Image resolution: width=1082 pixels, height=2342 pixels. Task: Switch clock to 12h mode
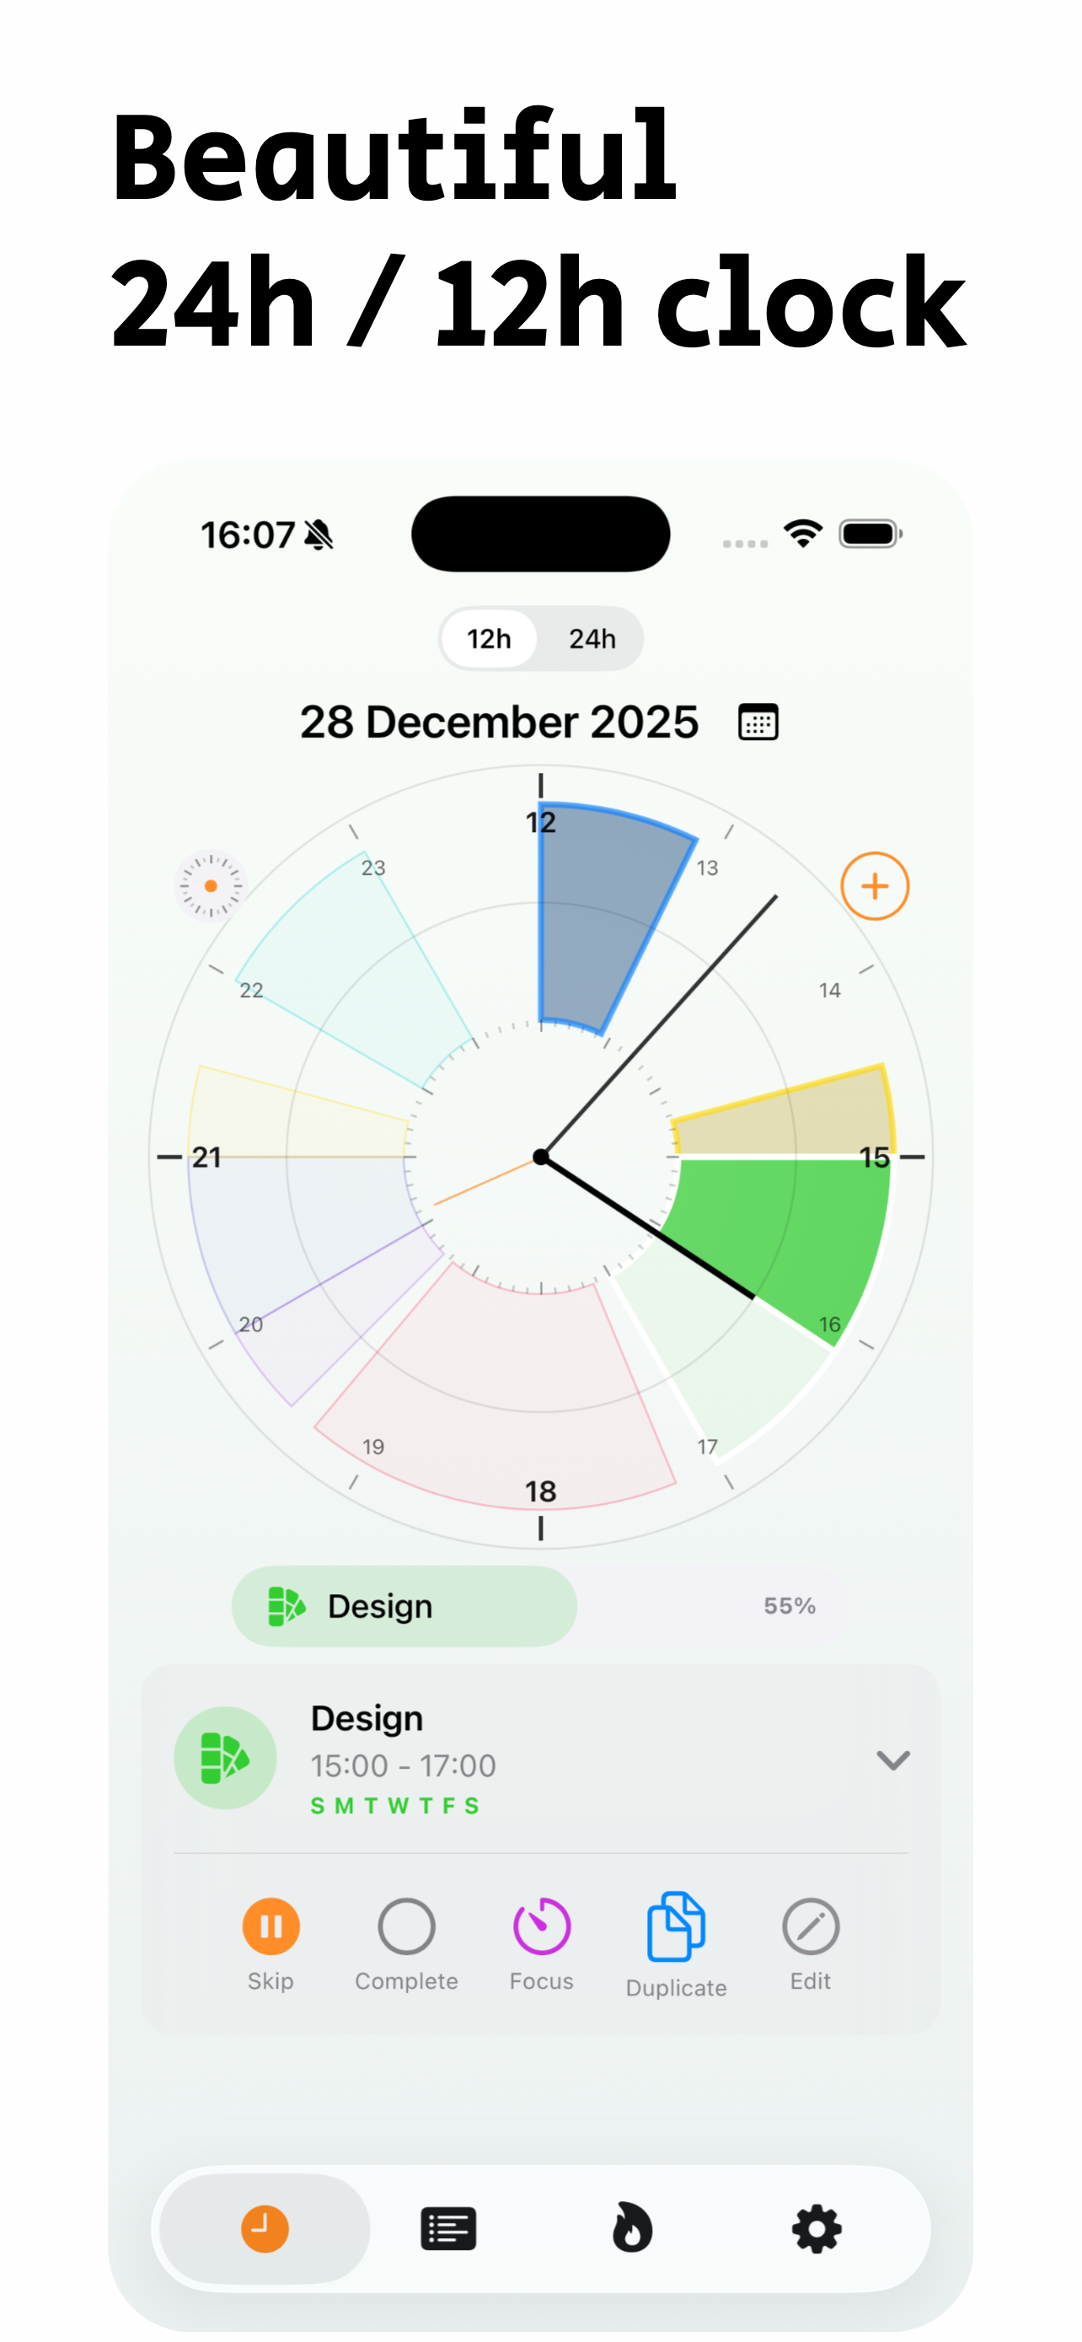pyautogui.click(x=489, y=639)
